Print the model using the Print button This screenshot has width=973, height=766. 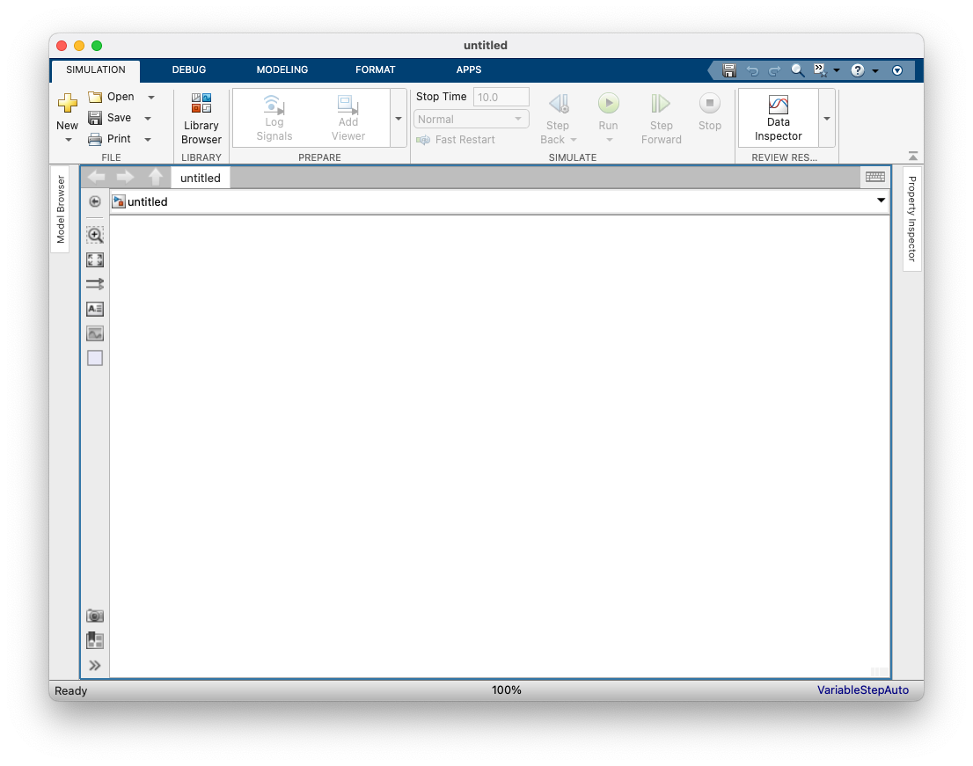pos(110,139)
